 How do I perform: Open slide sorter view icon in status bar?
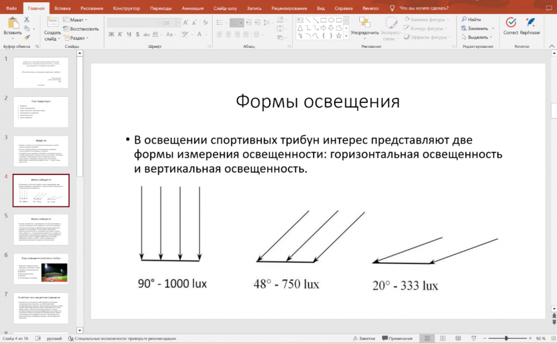(x=443, y=338)
